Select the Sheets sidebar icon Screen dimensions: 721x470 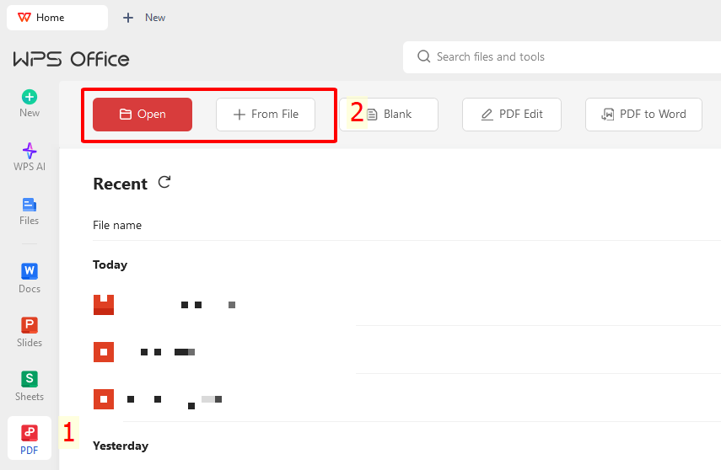point(30,379)
